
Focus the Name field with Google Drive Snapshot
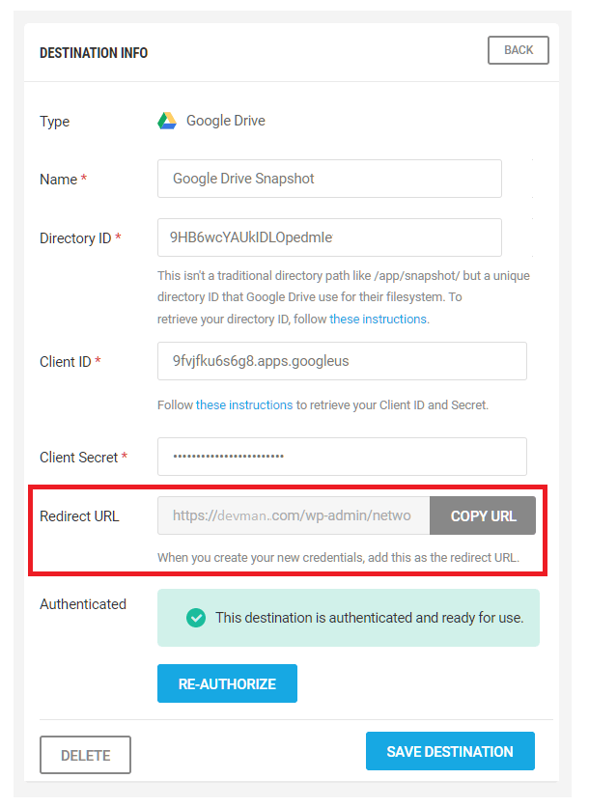click(329, 179)
